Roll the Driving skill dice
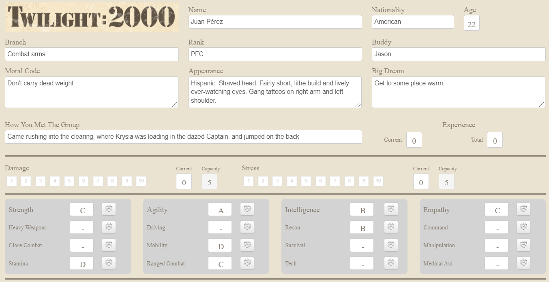The width and height of the screenshot is (549, 282). pyautogui.click(x=247, y=227)
